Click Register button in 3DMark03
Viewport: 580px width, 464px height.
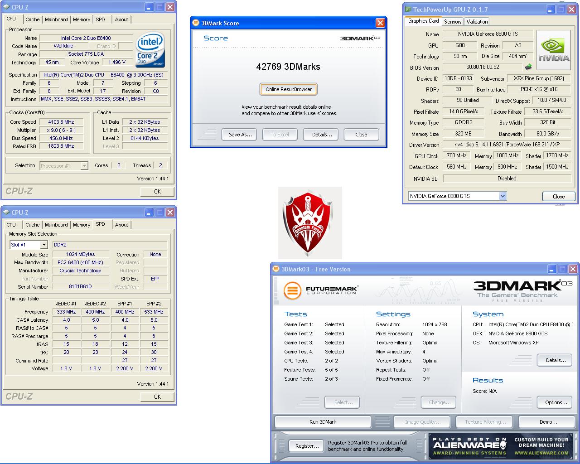pos(307,446)
